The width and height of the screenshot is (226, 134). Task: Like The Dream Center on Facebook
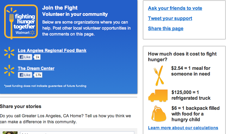pyautogui.click(x=25, y=75)
